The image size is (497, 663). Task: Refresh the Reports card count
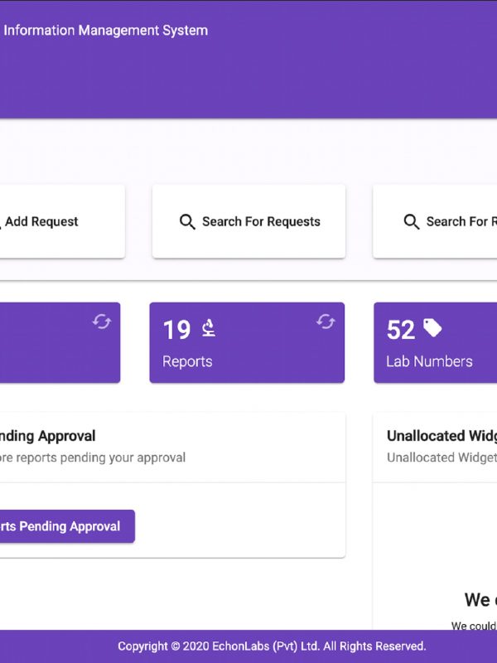[326, 322]
